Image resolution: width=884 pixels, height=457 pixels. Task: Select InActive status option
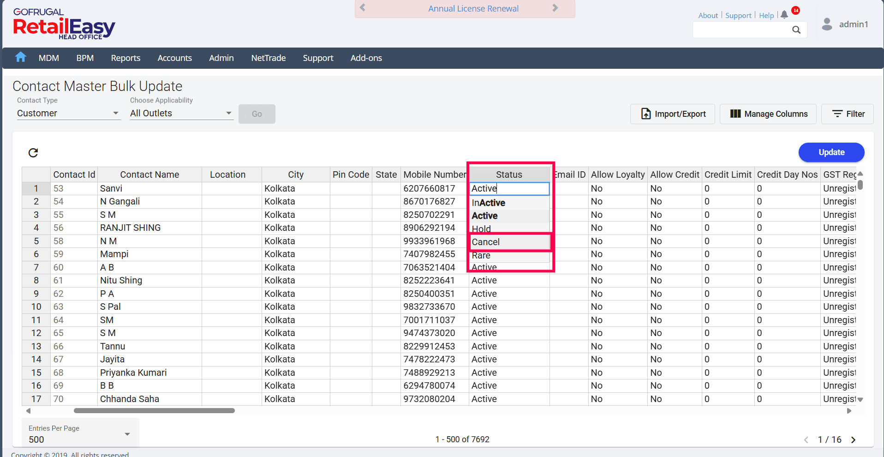point(509,203)
